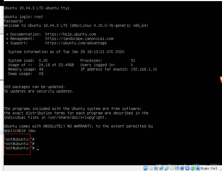Click the https://landscape.canonical.com URL text
The width and height of the screenshot is (222, 171).
point(79,39)
